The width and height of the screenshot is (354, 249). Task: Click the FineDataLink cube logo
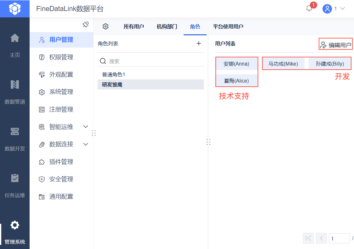click(15, 9)
